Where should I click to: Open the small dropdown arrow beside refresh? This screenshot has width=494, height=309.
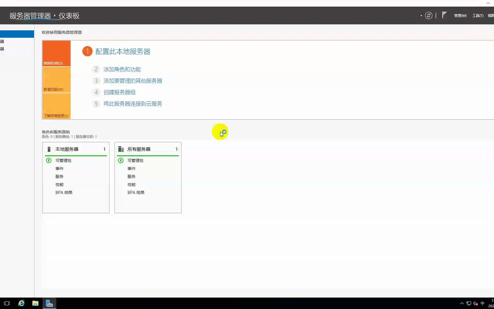coord(421,16)
